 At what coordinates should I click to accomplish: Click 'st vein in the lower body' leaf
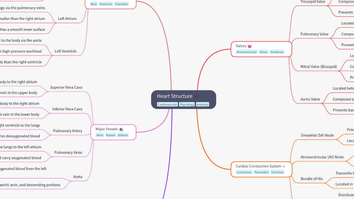(x=20, y=114)
